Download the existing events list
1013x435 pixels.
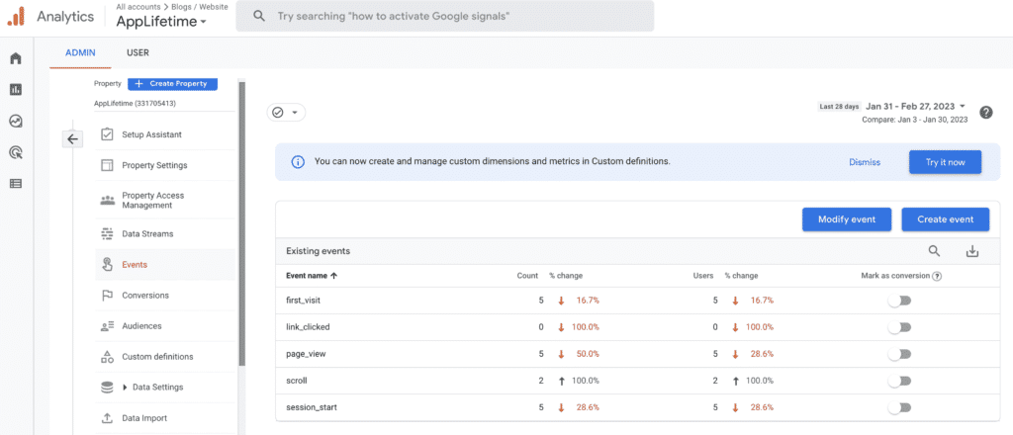[x=971, y=251]
